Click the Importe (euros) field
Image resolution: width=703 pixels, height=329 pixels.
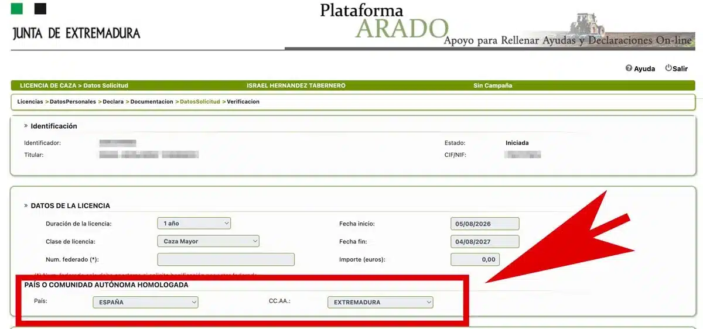[475, 259]
